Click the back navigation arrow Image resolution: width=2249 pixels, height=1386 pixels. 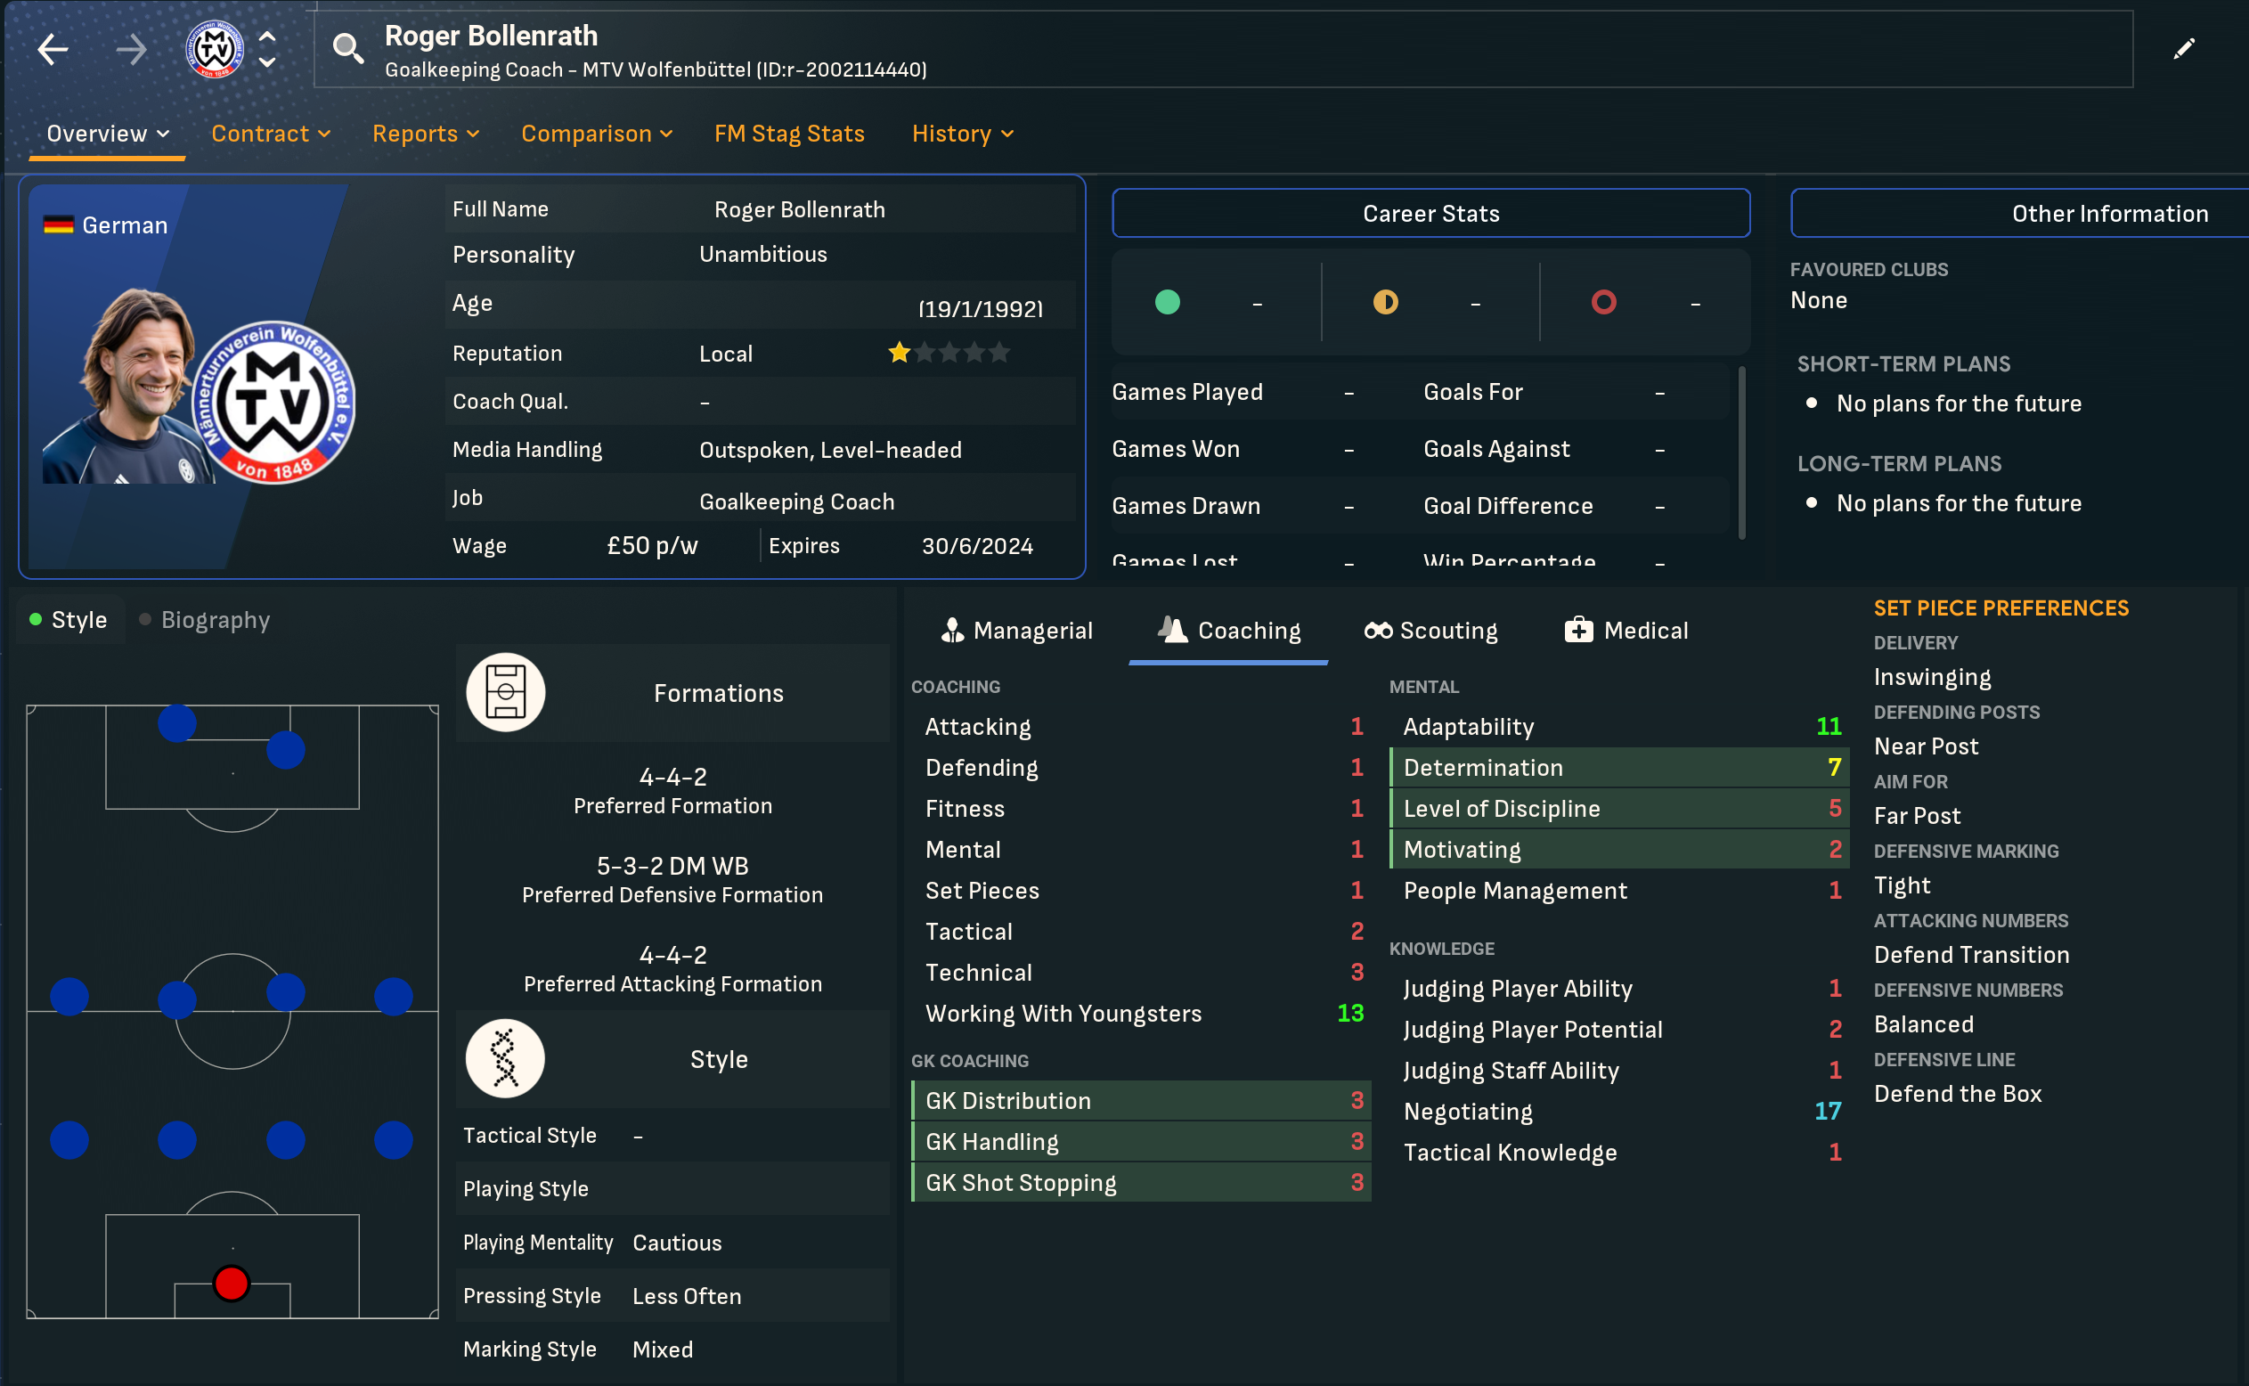coord(53,49)
